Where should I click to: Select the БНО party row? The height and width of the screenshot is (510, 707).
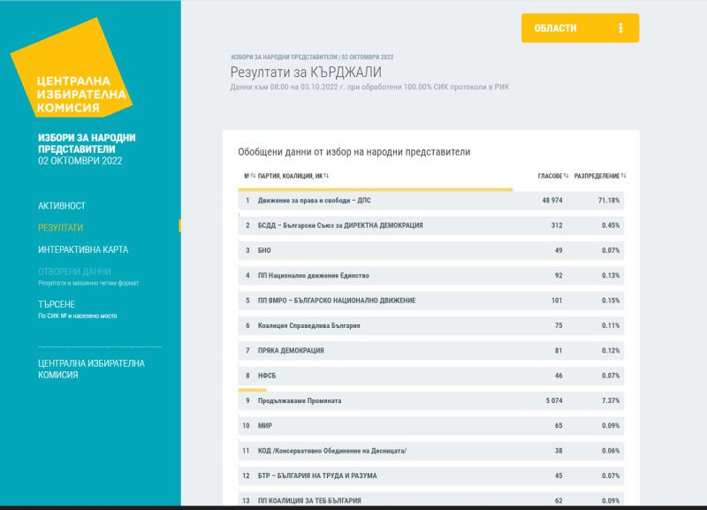[x=431, y=250]
